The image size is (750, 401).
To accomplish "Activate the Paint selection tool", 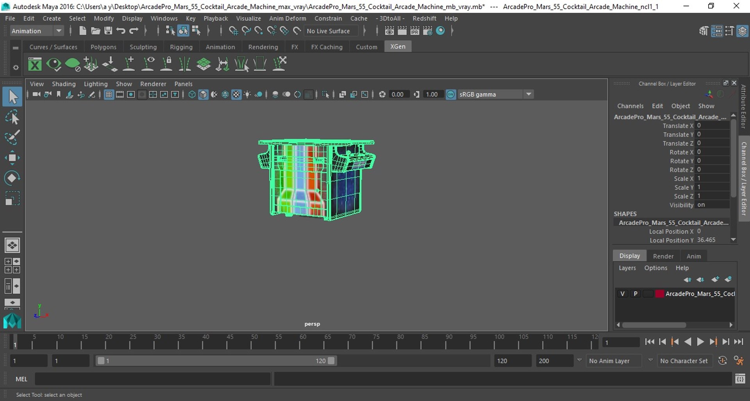I will (x=12, y=137).
